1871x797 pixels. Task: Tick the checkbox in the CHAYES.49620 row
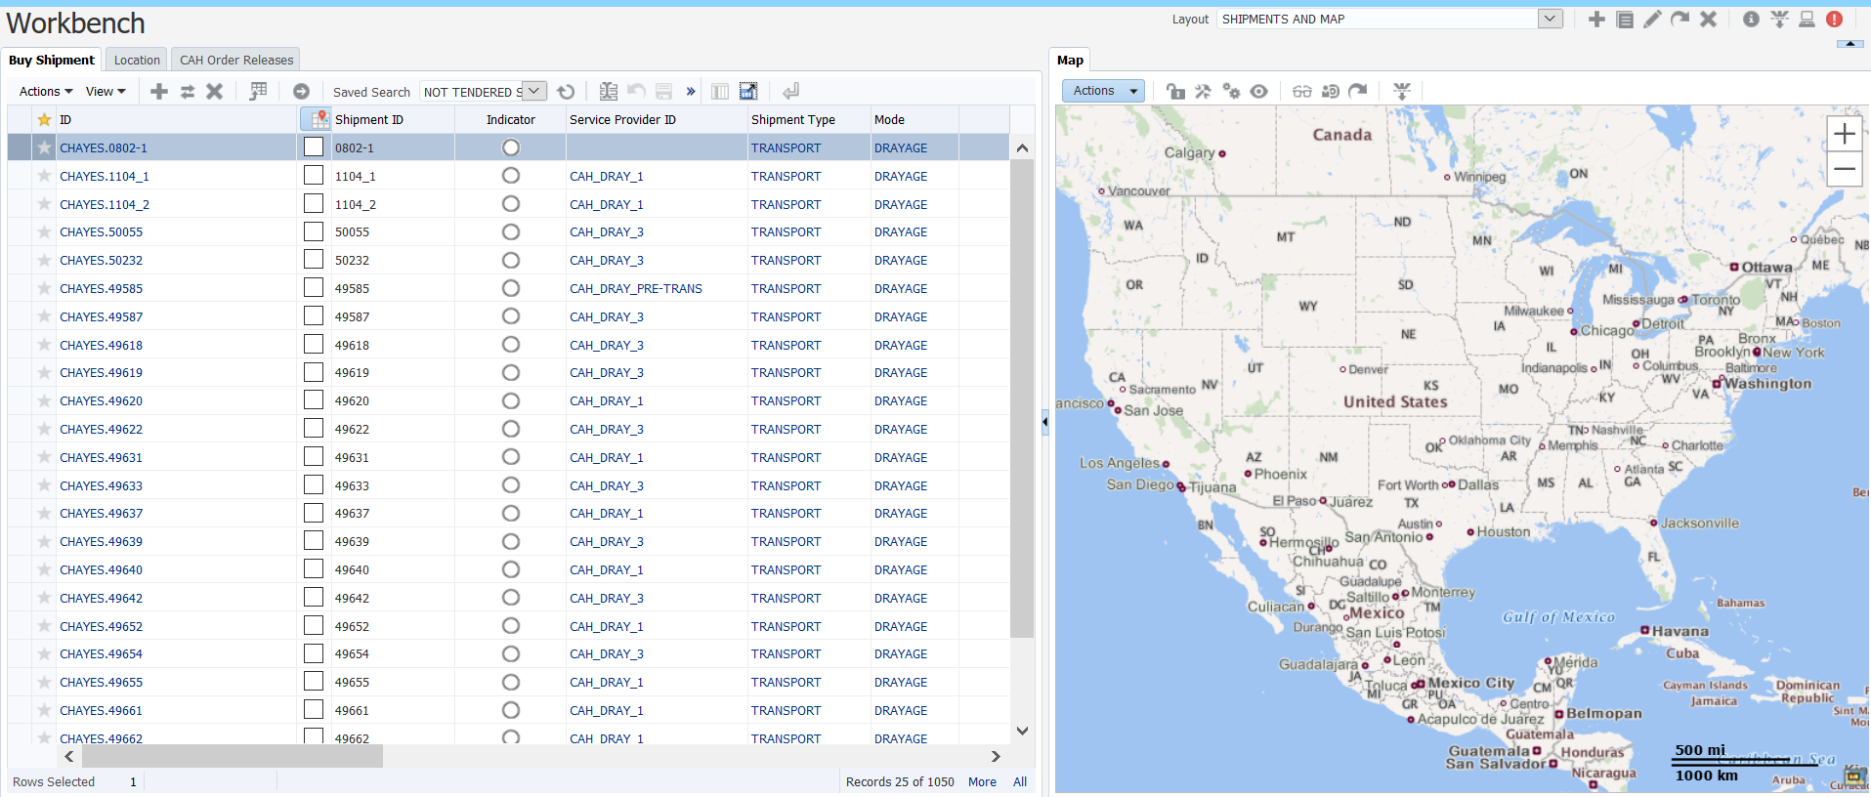point(314,400)
